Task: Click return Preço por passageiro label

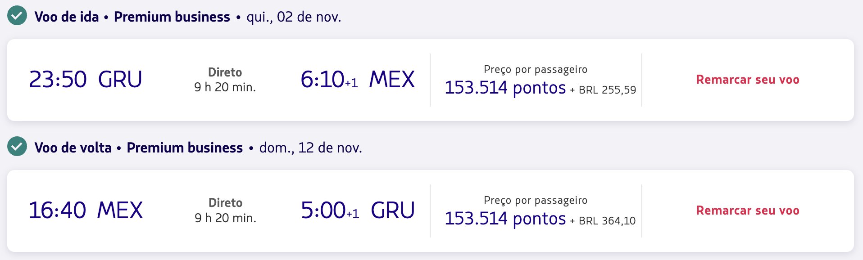Action: click(536, 200)
